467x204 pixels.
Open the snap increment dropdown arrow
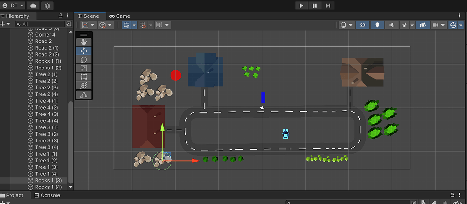(x=167, y=26)
